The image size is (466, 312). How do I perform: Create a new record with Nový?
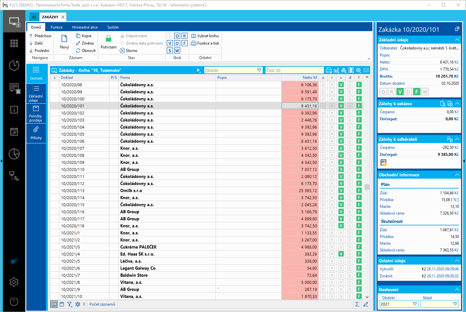[64, 42]
